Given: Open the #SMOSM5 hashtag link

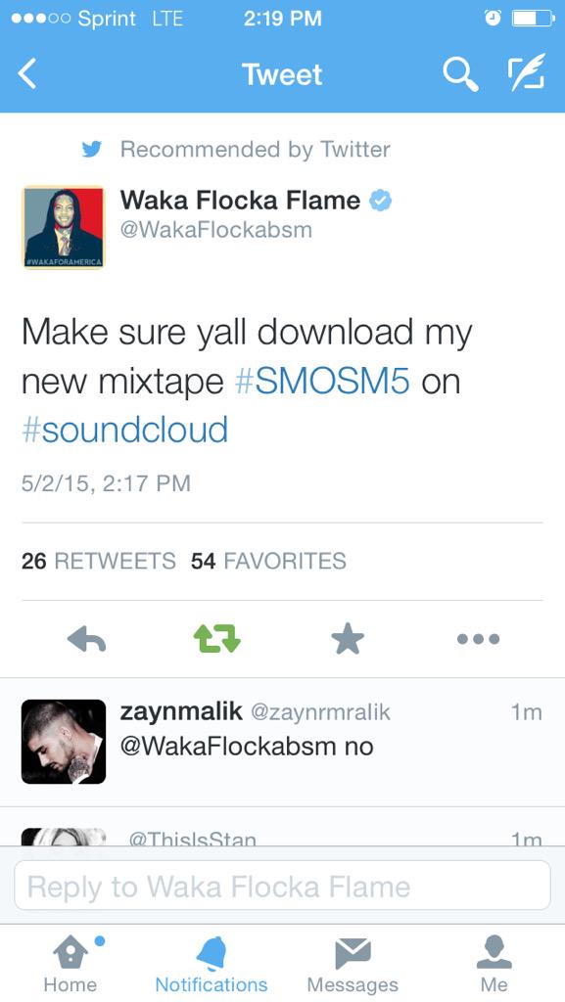Looking at the screenshot, I should [x=322, y=382].
